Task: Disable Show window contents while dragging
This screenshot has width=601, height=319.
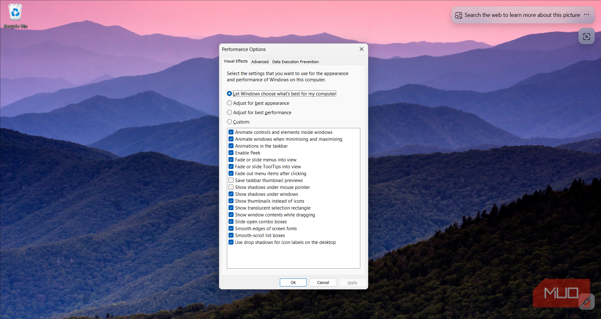Action: [231, 215]
